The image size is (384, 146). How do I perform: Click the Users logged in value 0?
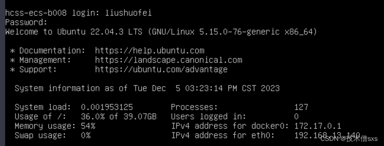click(296, 117)
